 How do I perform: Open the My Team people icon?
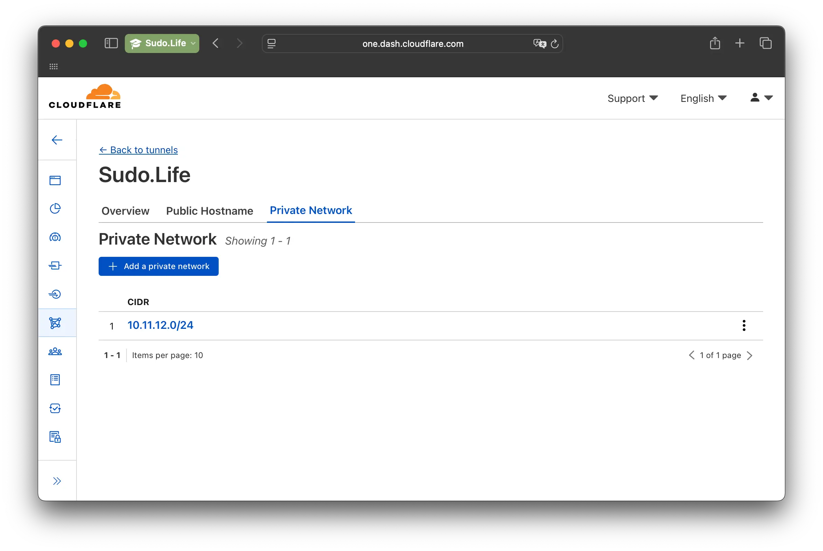[55, 351]
